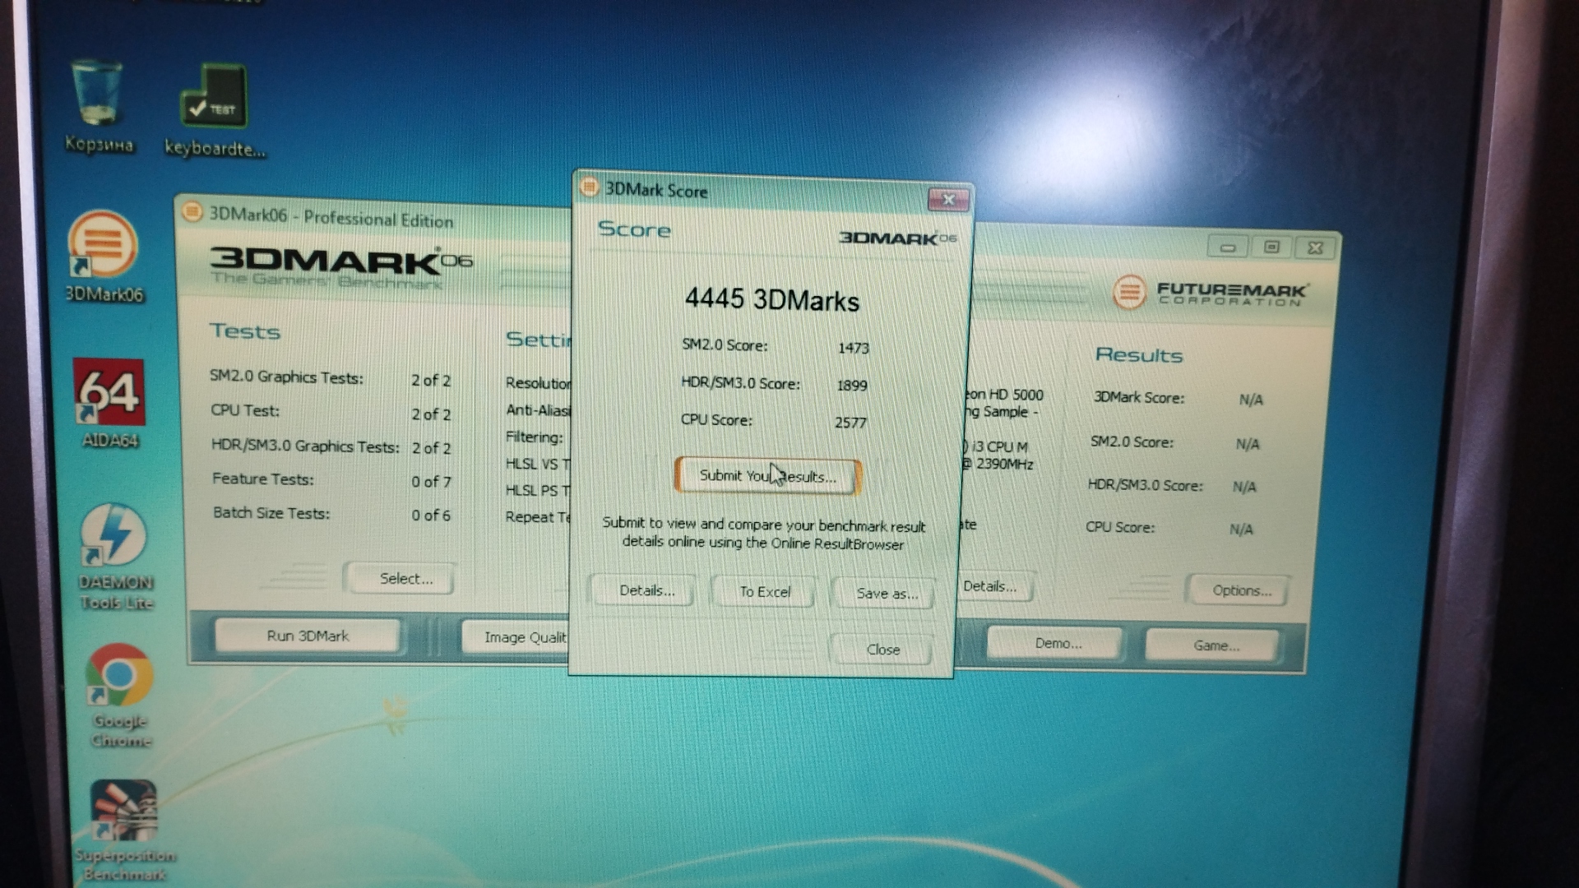Click 0 of 7 Feature Tests count
Viewport: 1579px width, 888px height.
tap(431, 482)
